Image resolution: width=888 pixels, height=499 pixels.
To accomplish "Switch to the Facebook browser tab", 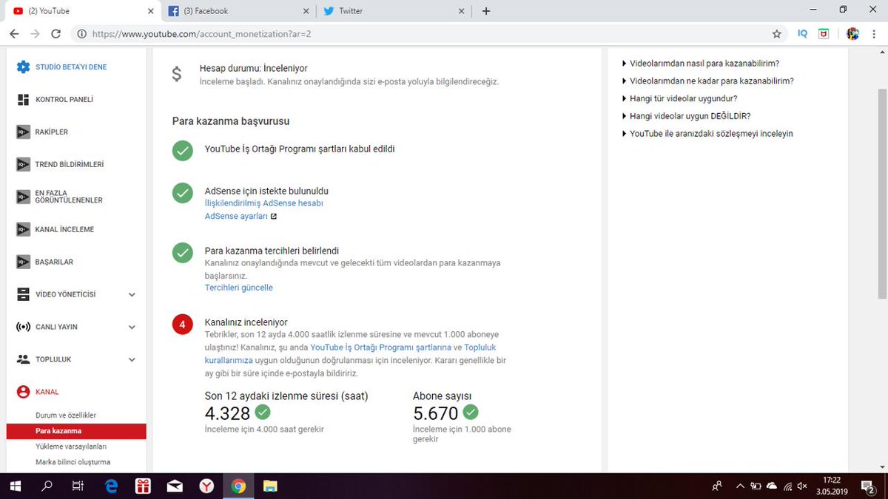I will coord(237,11).
